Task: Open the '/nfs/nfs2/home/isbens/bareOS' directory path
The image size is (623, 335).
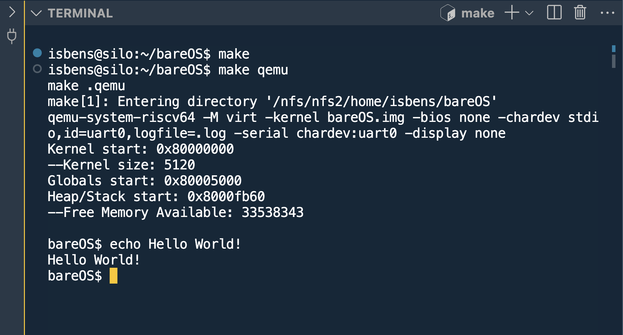Action: 381,102
